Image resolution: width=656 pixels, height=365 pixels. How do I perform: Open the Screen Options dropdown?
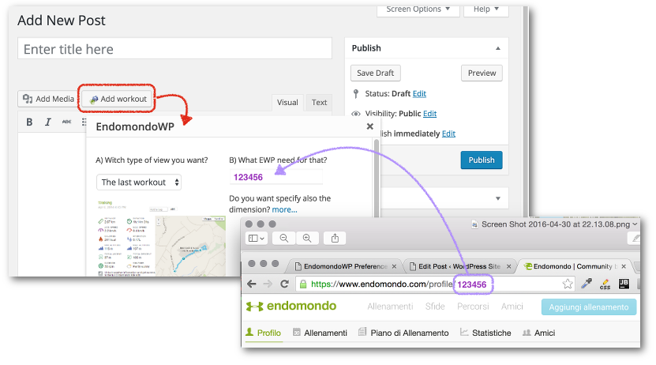point(418,9)
